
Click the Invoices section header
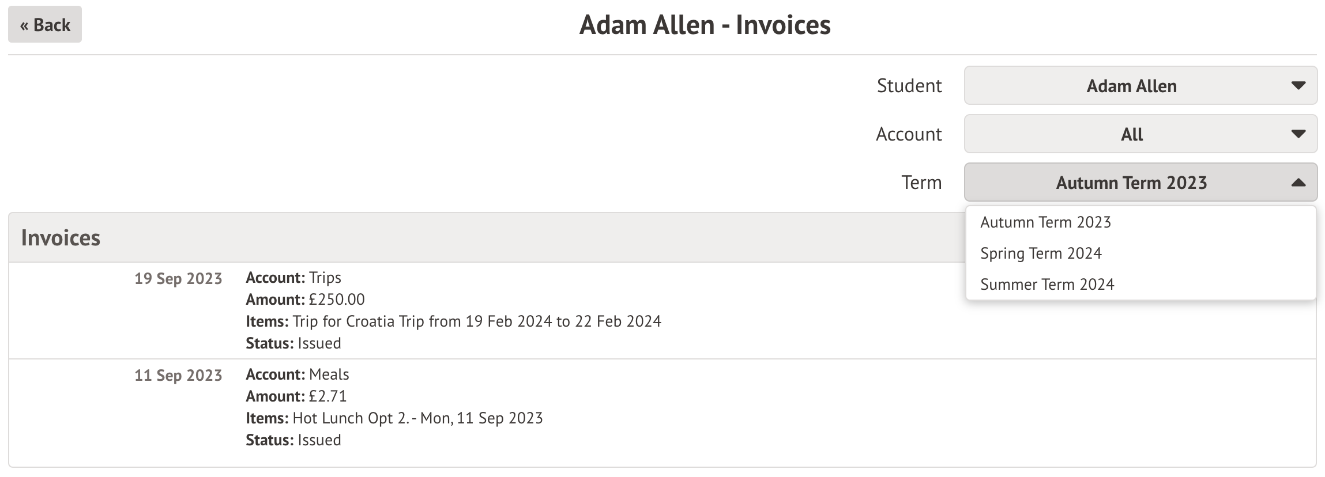(61, 238)
